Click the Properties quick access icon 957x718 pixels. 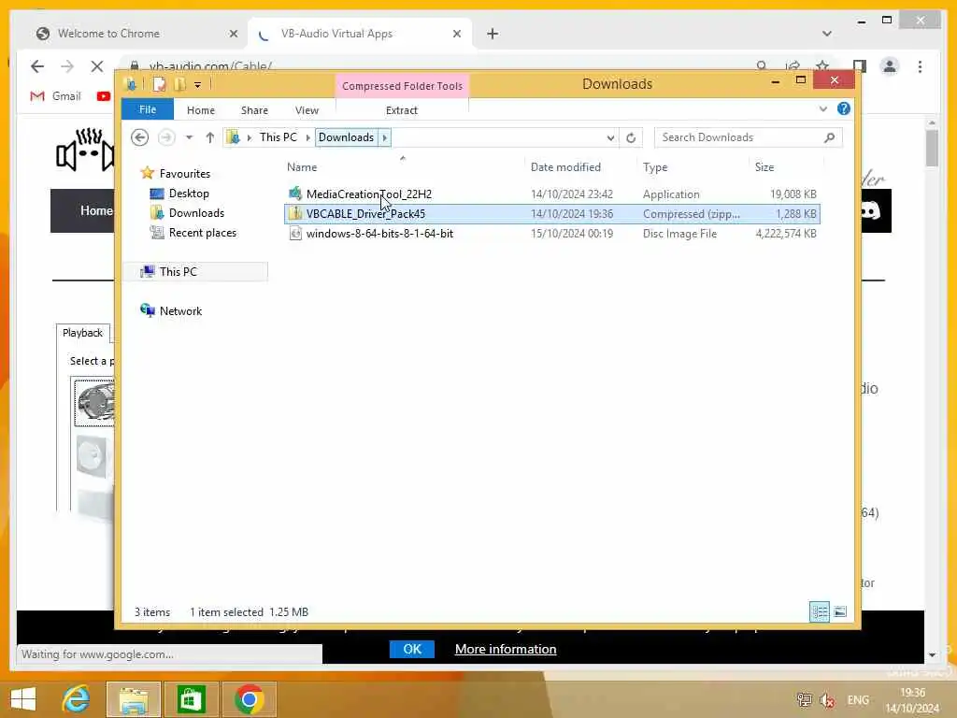[159, 84]
